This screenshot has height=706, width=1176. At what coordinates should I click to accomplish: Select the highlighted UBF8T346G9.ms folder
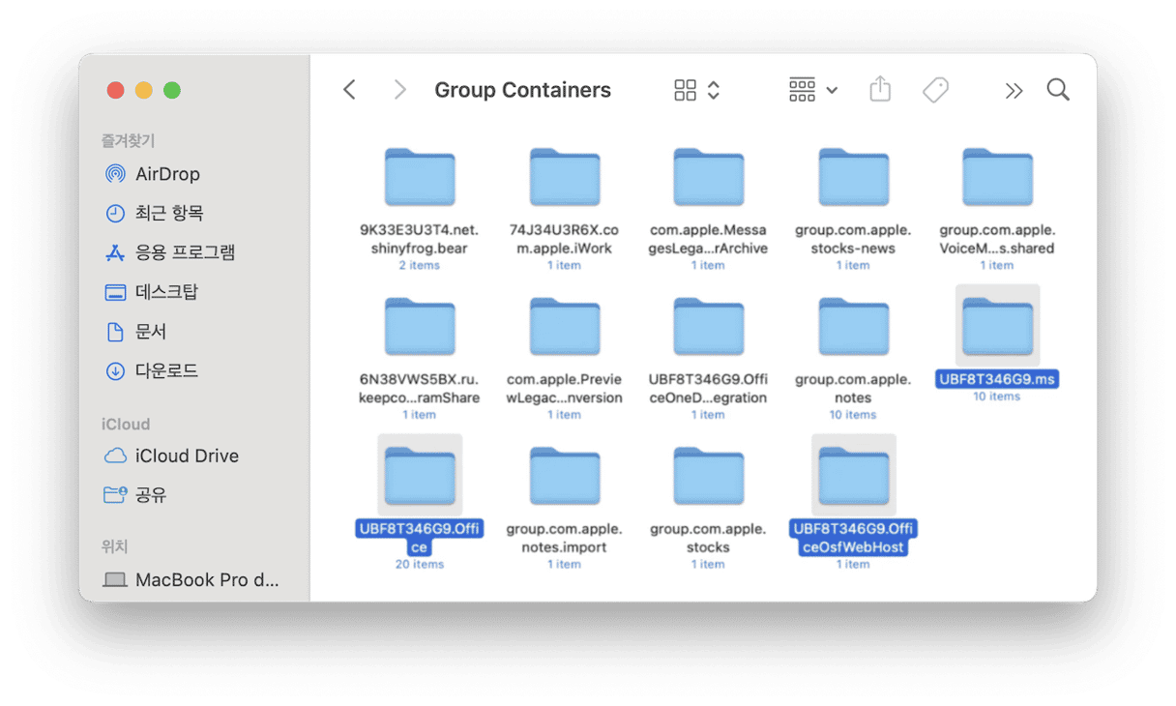click(x=997, y=327)
